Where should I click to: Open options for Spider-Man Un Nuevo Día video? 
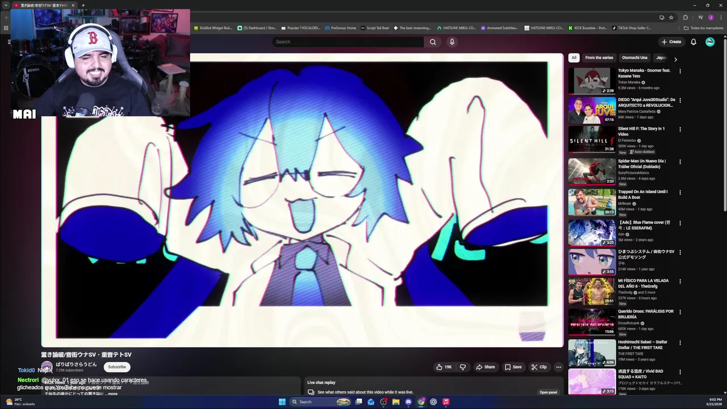tap(680, 161)
